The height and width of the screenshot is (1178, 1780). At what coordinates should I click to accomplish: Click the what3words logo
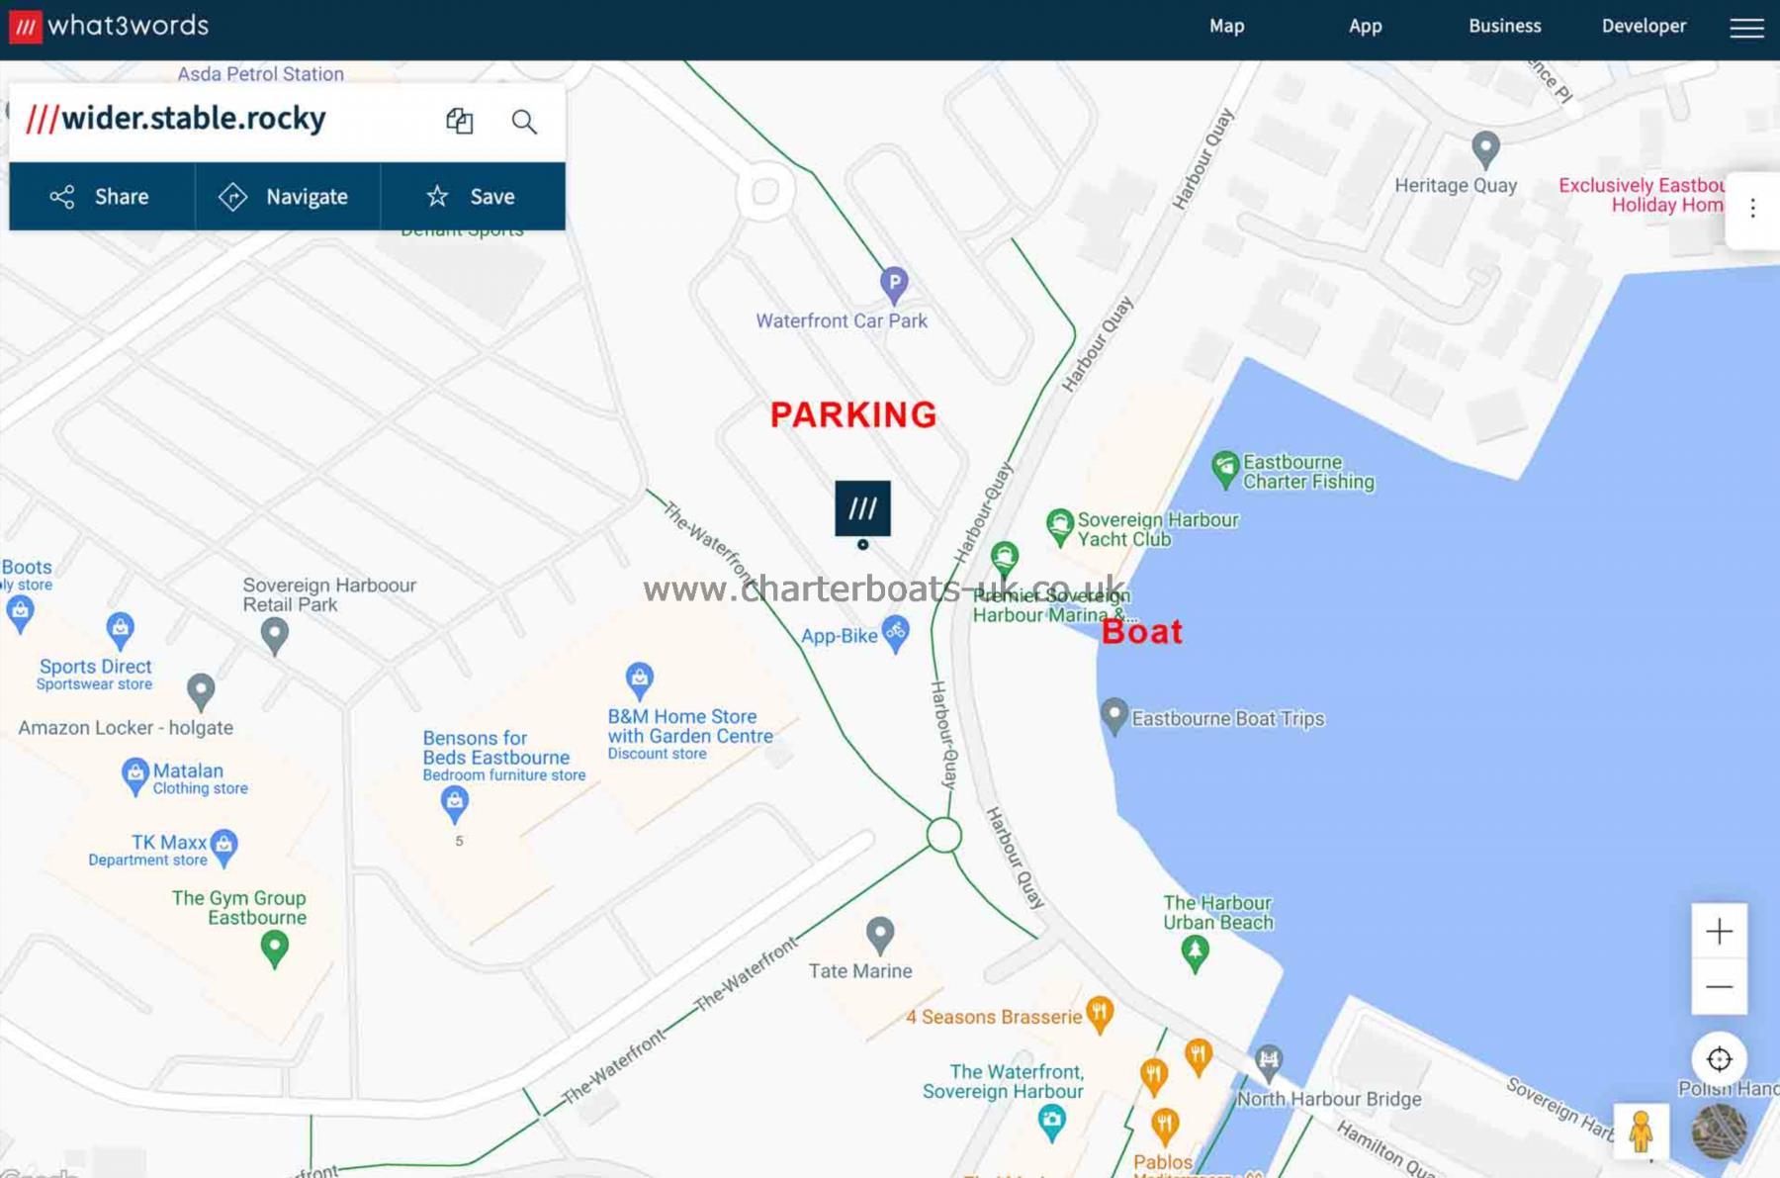click(x=110, y=26)
